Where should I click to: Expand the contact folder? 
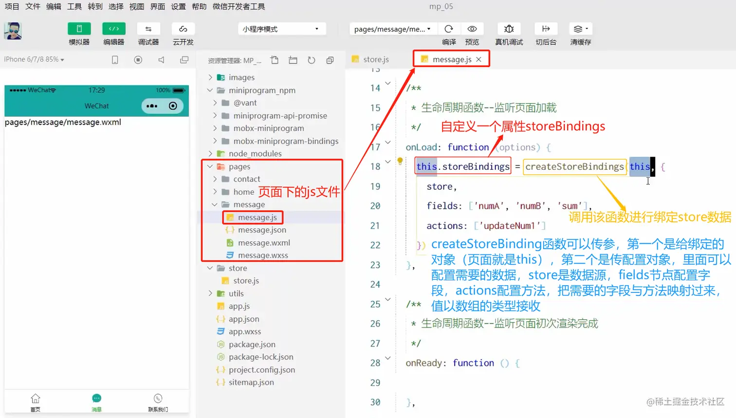point(215,179)
